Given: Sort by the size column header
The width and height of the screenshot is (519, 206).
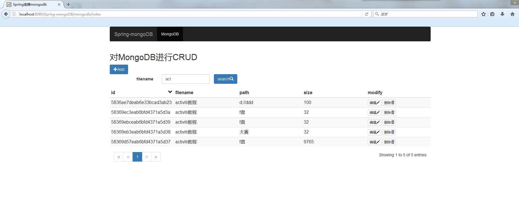Looking at the screenshot, I should tap(308, 92).
